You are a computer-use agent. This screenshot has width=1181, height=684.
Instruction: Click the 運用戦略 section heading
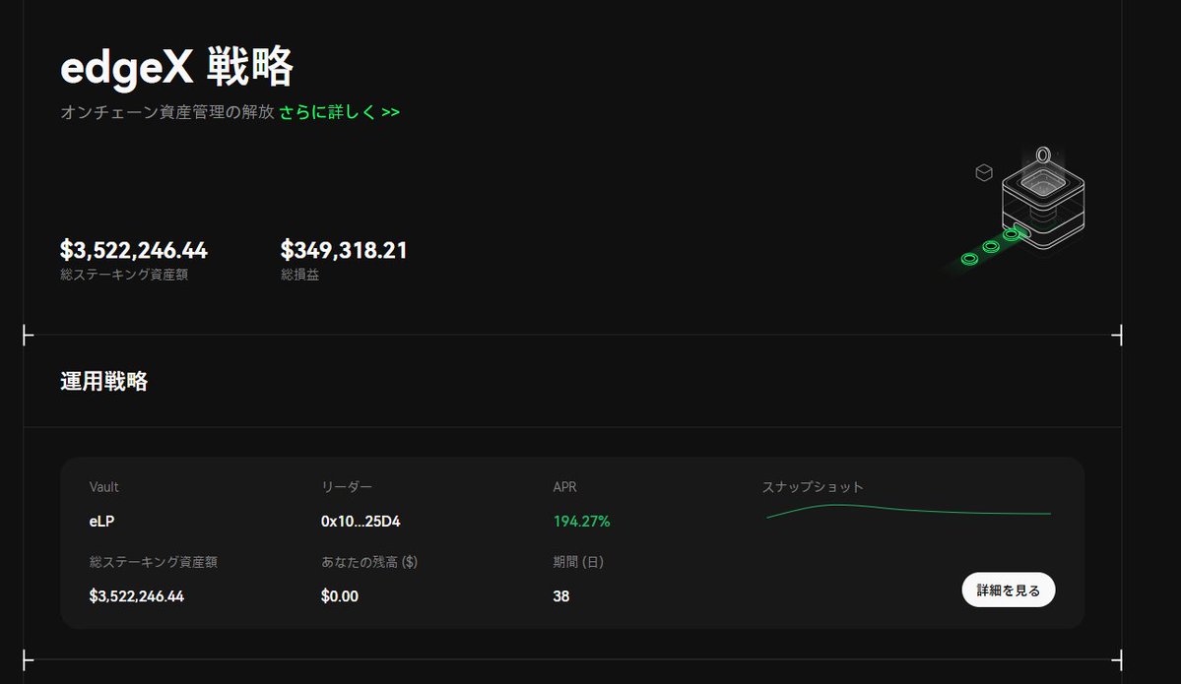[104, 381]
